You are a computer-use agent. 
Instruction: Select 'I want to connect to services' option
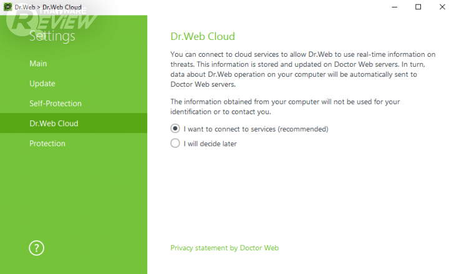(175, 129)
